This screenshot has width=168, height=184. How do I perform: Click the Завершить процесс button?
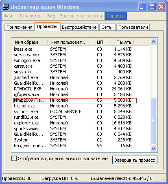tap(135, 160)
